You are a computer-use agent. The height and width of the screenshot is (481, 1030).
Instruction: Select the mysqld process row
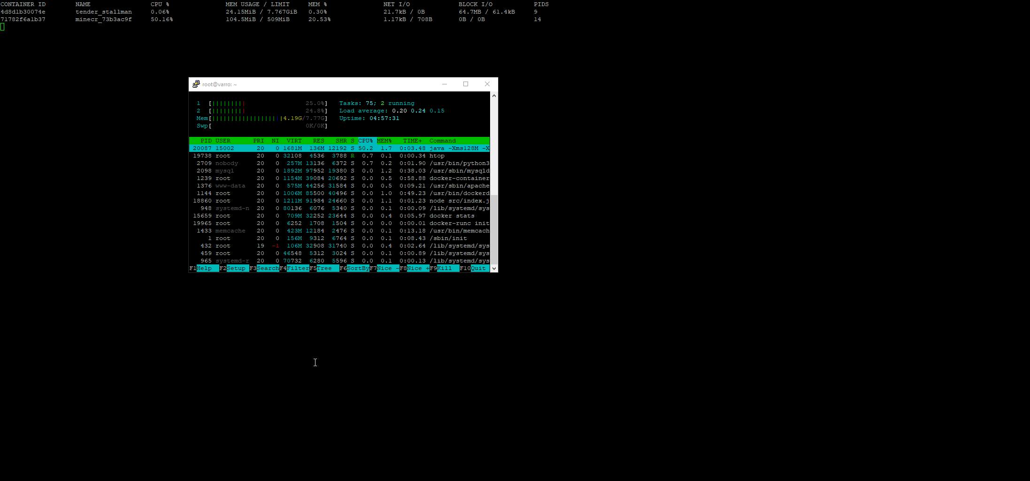pyautogui.click(x=339, y=171)
